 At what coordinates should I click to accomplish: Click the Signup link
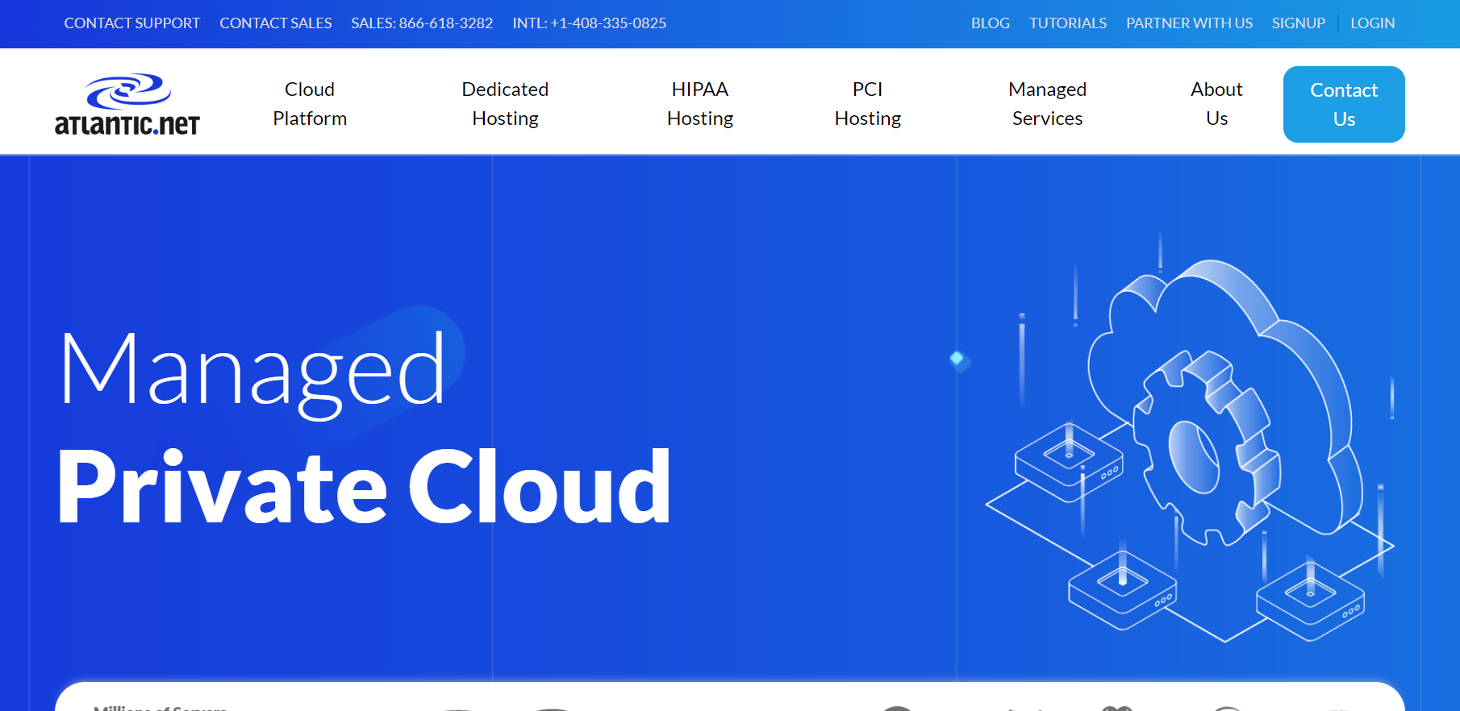(1298, 23)
